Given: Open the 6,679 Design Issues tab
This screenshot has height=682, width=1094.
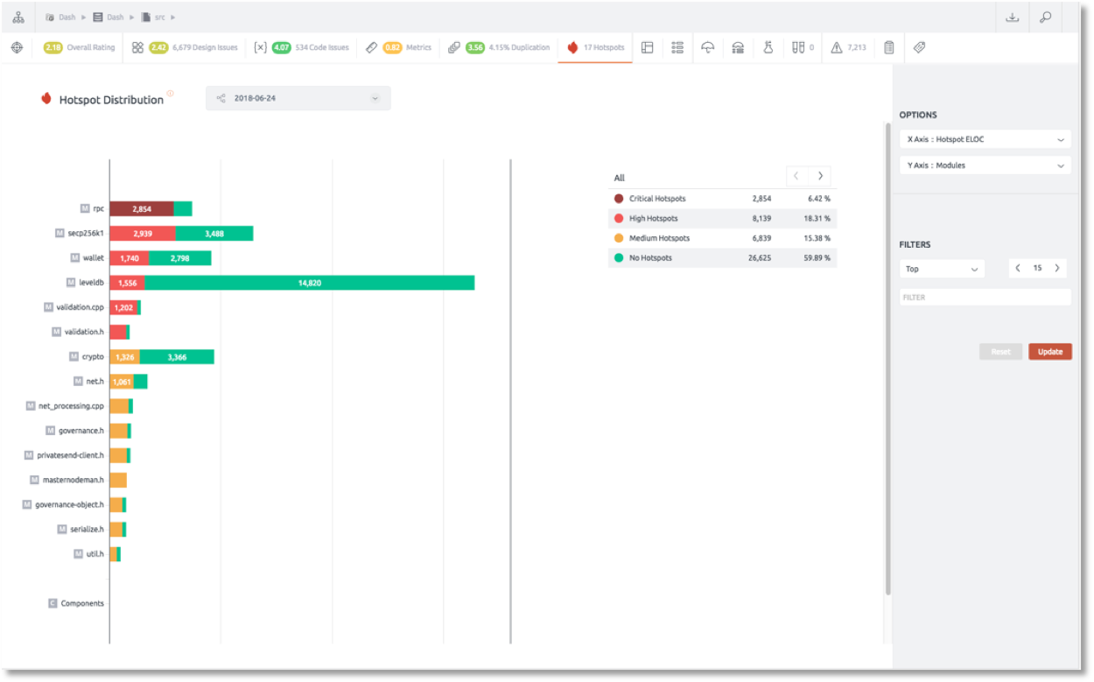Looking at the screenshot, I should [x=185, y=47].
